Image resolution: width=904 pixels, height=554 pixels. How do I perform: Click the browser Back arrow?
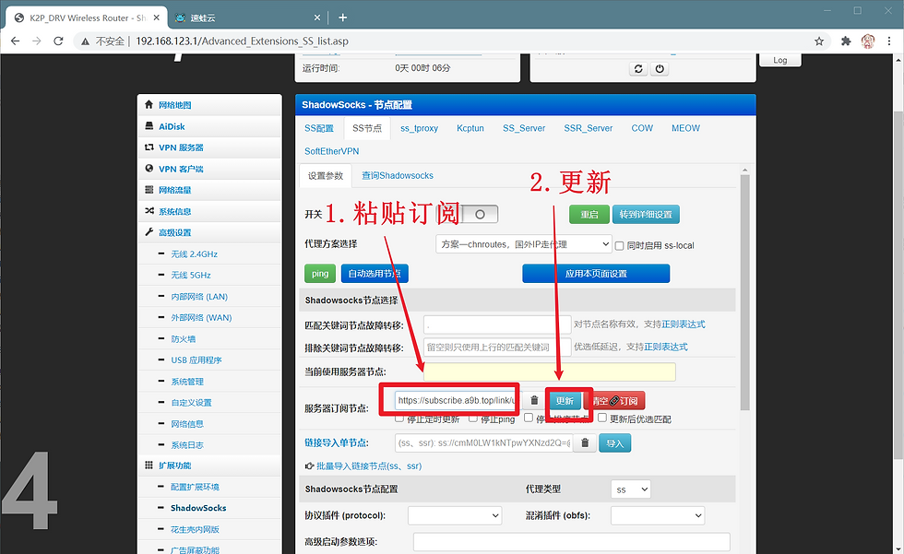point(16,41)
